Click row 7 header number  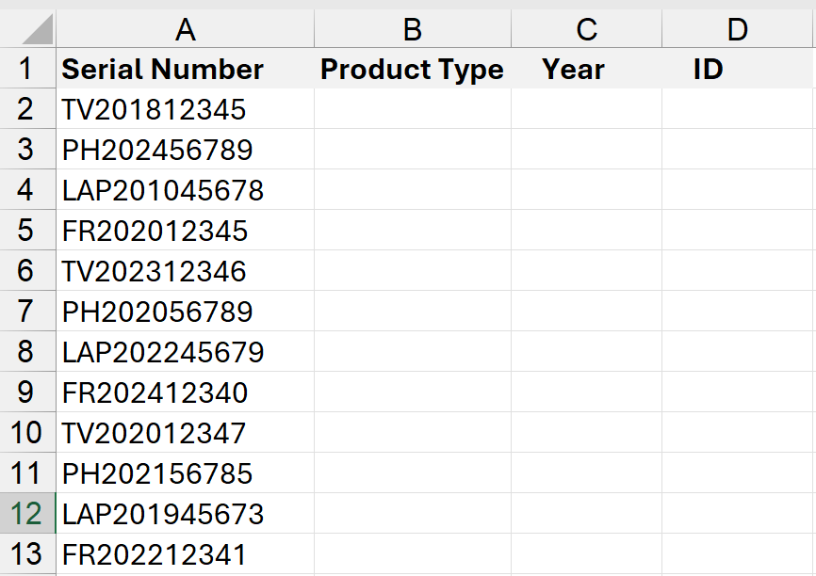(x=25, y=312)
